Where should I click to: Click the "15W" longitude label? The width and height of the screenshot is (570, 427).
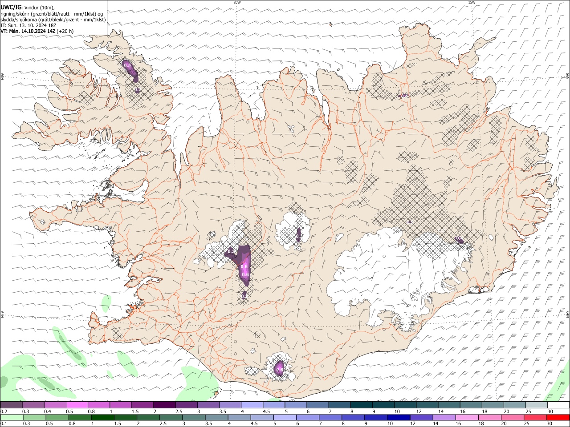point(472,2)
